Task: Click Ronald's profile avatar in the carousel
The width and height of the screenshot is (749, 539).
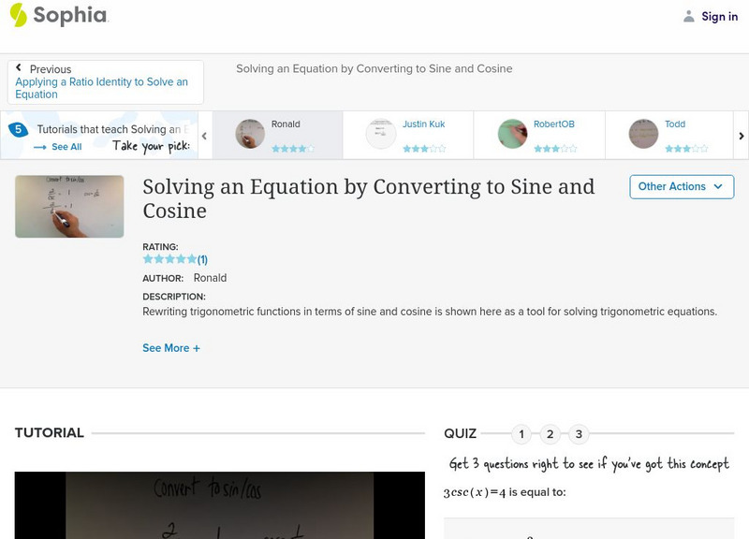Action: coord(249,131)
